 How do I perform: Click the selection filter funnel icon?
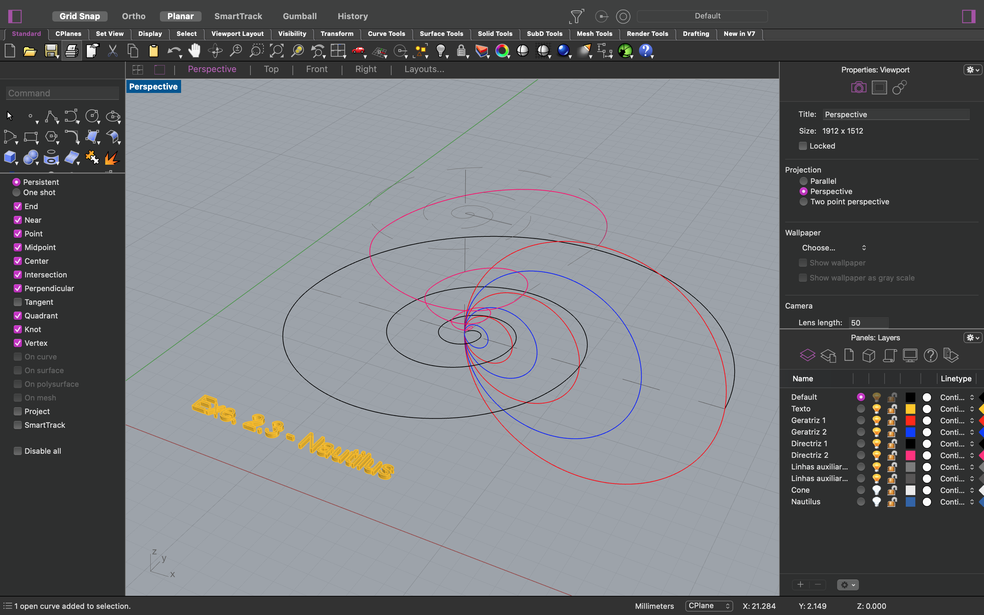[x=577, y=16]
